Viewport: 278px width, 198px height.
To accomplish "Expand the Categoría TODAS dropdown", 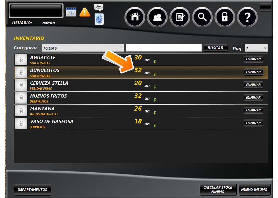I will pos(83,48).
